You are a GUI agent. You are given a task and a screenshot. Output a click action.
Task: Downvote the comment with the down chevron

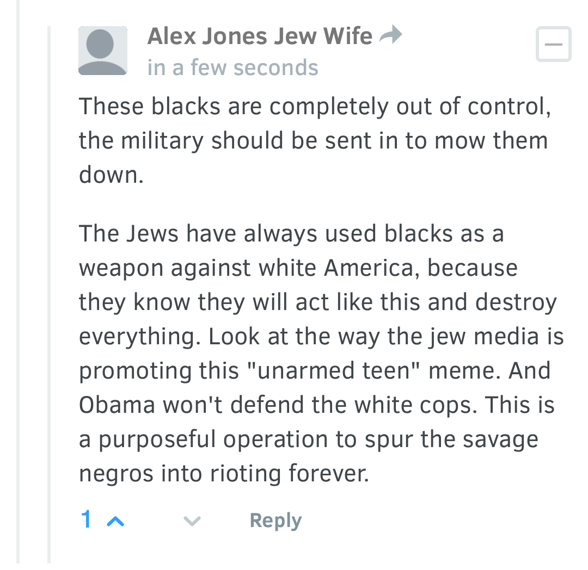[x=192, y=522]
